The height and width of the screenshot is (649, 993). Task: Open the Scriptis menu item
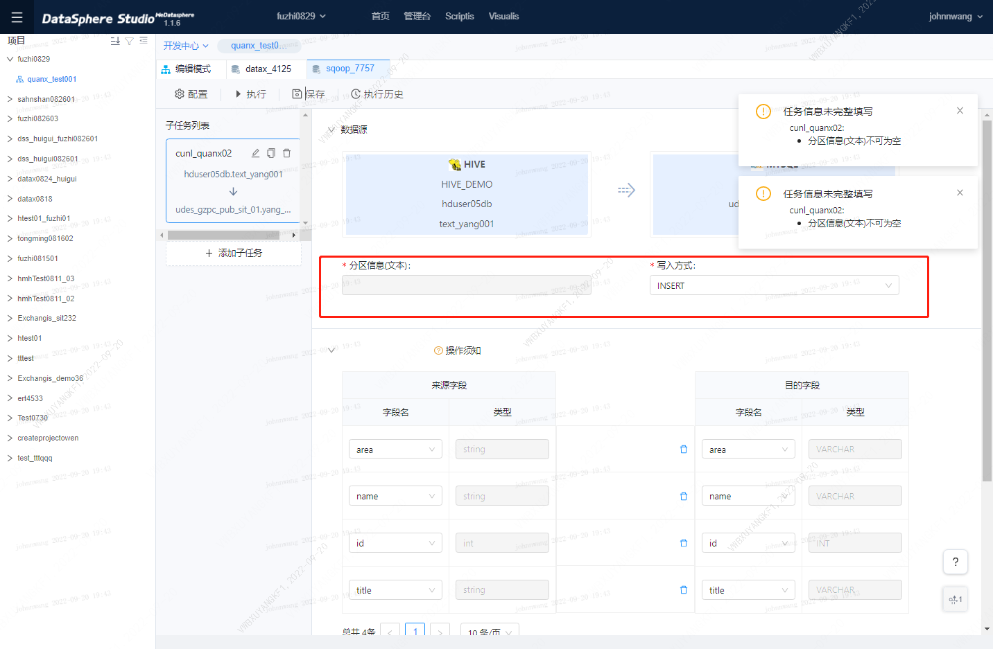[x=459, y=16]
